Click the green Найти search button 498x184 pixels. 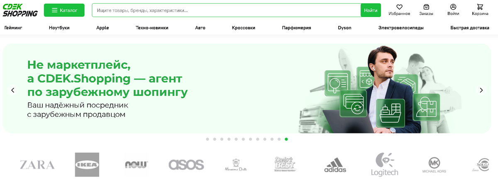[371, 10]
